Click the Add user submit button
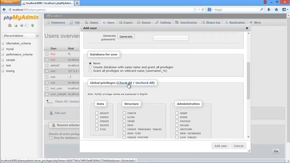The height and width of the screenshot is (163, 290). pyautogui.click(x=221, y=146)
